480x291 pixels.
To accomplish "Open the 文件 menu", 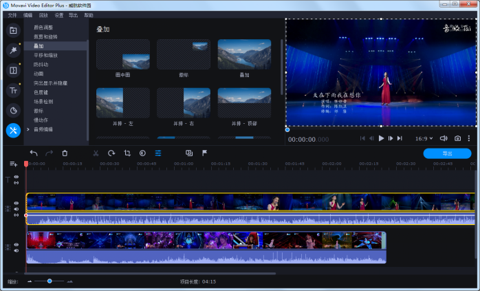I will tap(12, 14).
